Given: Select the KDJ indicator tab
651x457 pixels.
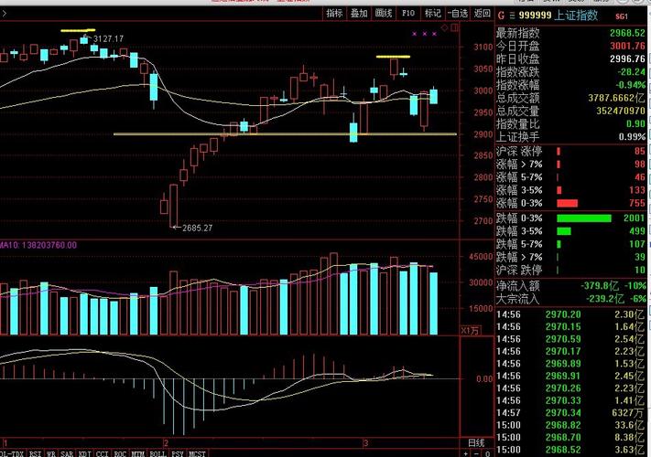Looking at the screenshot, I should click(x=85, y=453).
